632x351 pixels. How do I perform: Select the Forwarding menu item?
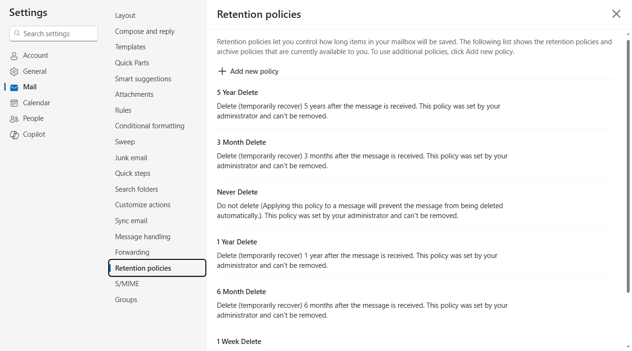pos(132,252)
